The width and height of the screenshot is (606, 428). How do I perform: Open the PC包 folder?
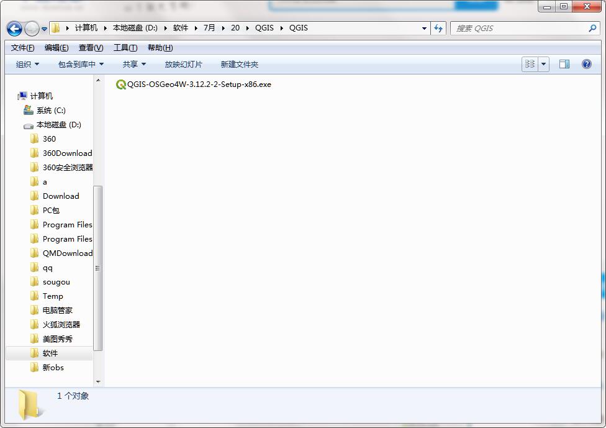pos(51,211)
